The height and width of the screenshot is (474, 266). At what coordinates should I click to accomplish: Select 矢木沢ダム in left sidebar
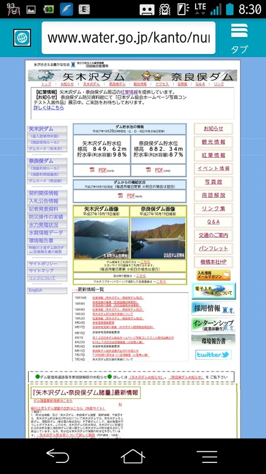point(47,129)
